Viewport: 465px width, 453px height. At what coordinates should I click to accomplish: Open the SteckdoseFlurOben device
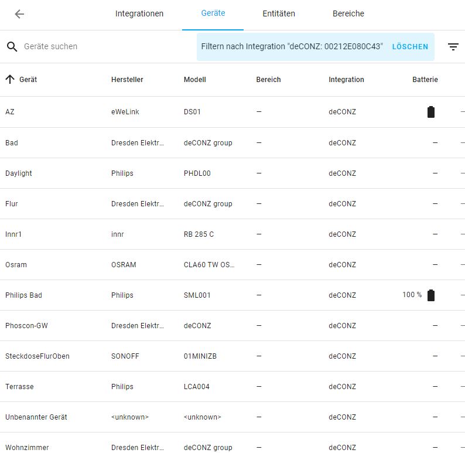(37, 356)
